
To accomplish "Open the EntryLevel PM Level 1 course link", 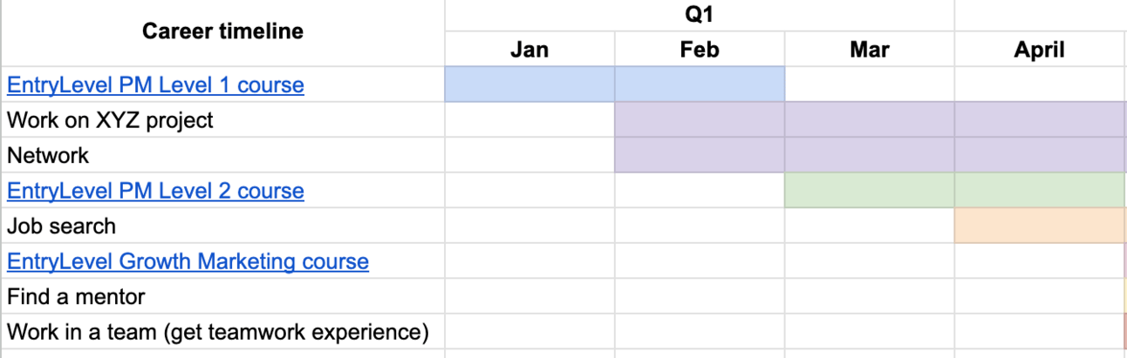I will [x=155, y=85].
